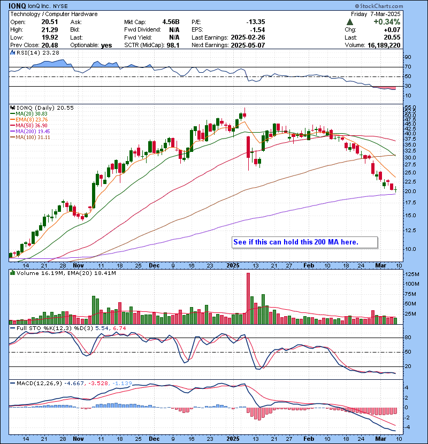Click the High value 21.29
The image size is (428, 444).
[50, 30]
